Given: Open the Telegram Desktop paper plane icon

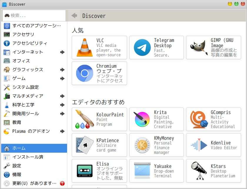Looking at the screenshot, I should (x=142, y=47).
